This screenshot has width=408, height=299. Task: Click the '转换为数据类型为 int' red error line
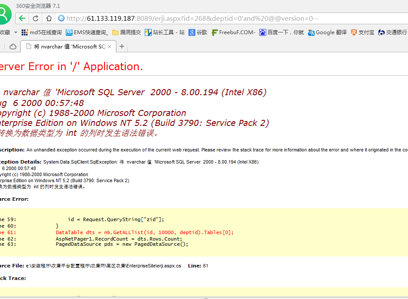tap(80, 133)
